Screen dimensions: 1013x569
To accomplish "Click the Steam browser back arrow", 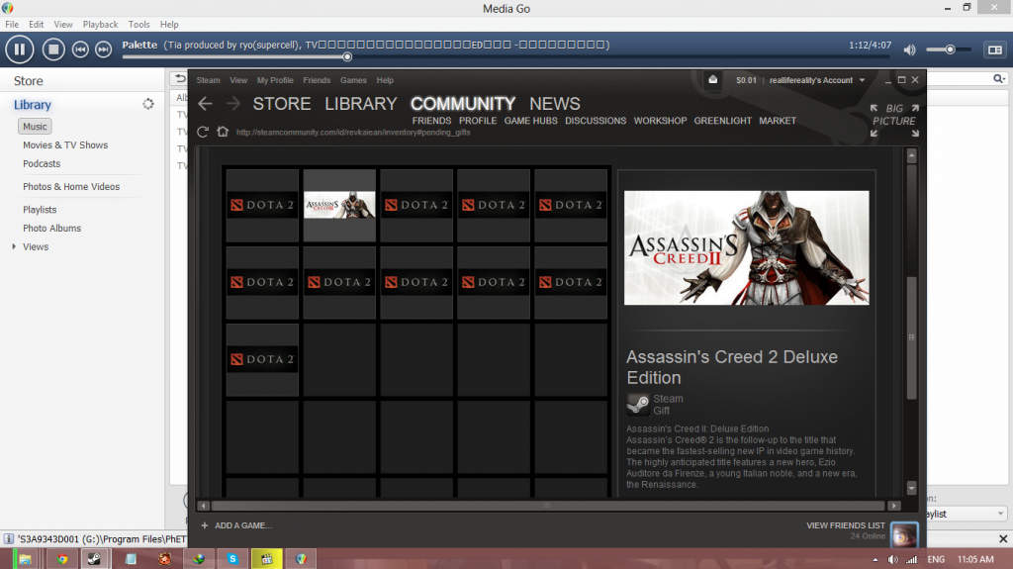I will tap(205, 104).
